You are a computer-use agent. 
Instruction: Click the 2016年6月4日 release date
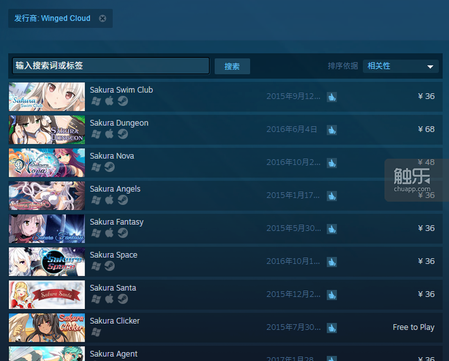point(291,129)
